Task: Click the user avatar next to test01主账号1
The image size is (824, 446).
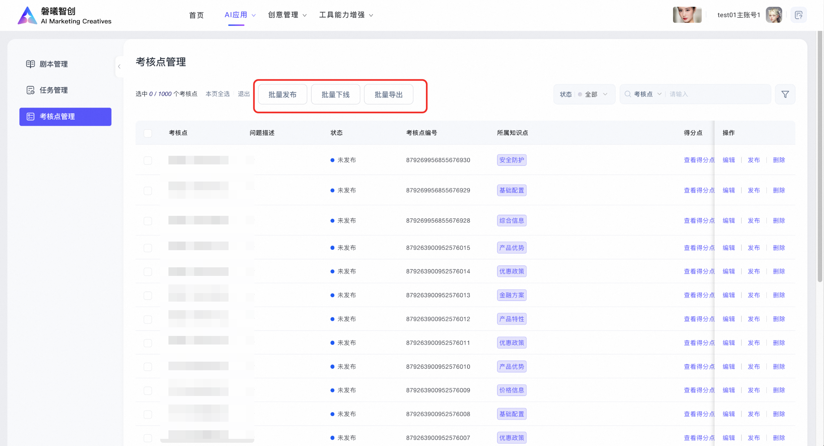Action: 774,15
